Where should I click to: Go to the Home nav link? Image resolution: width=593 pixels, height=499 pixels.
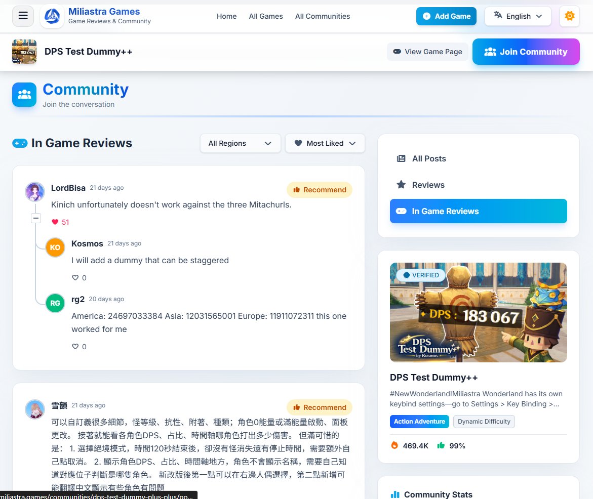coord(226,16)
